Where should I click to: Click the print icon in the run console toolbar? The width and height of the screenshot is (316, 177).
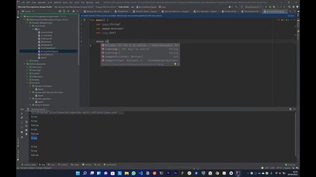click(x=26, y=130)
